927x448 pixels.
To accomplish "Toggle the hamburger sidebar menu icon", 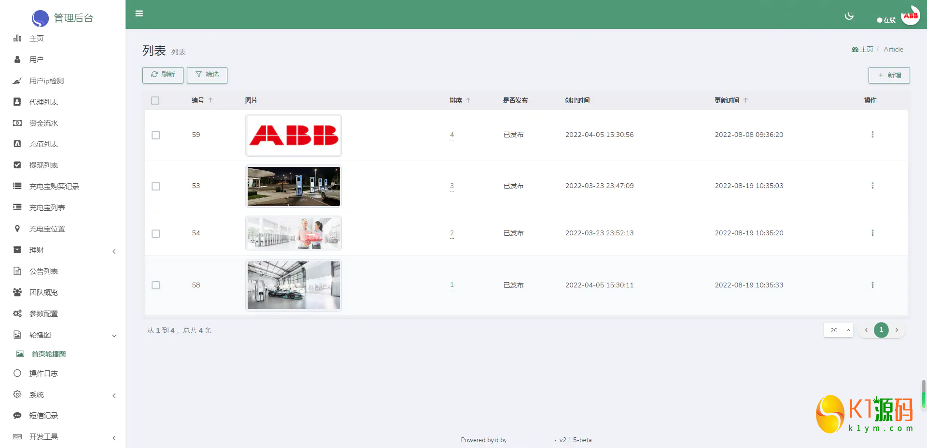I will (139, 14).
